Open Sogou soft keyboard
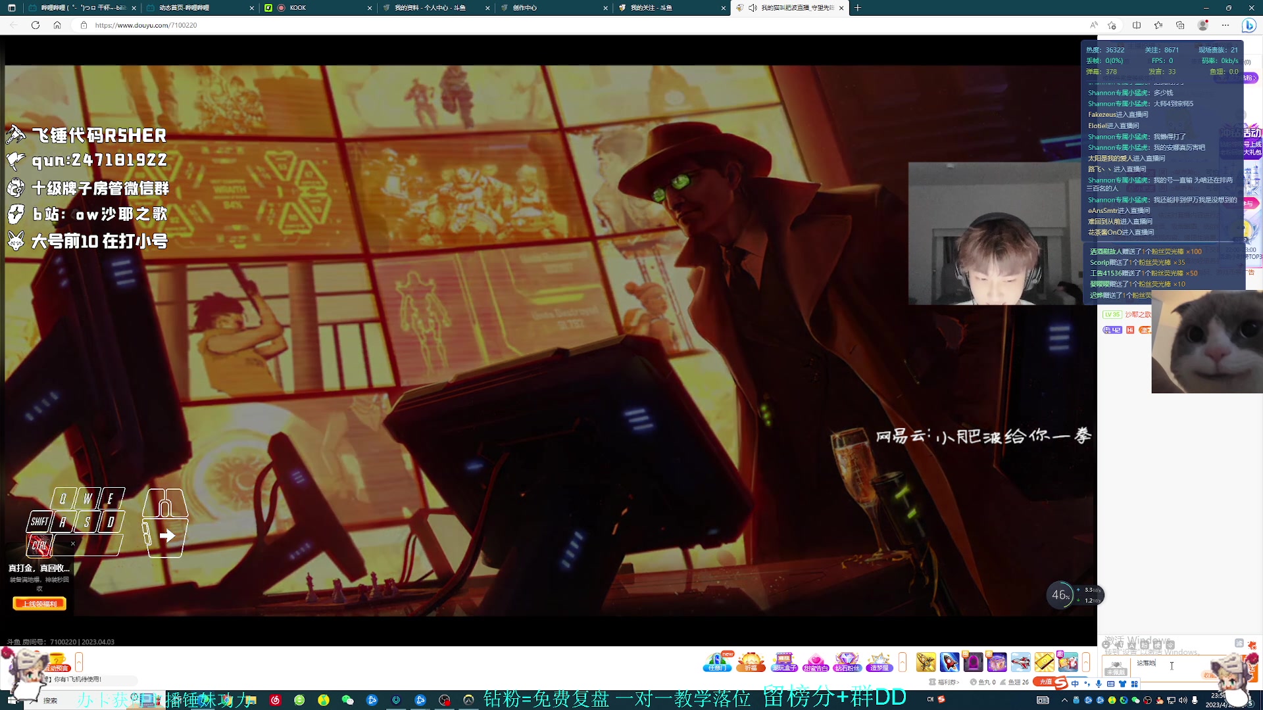This screenshot has height=710, width=1263. pos(1110,684)
